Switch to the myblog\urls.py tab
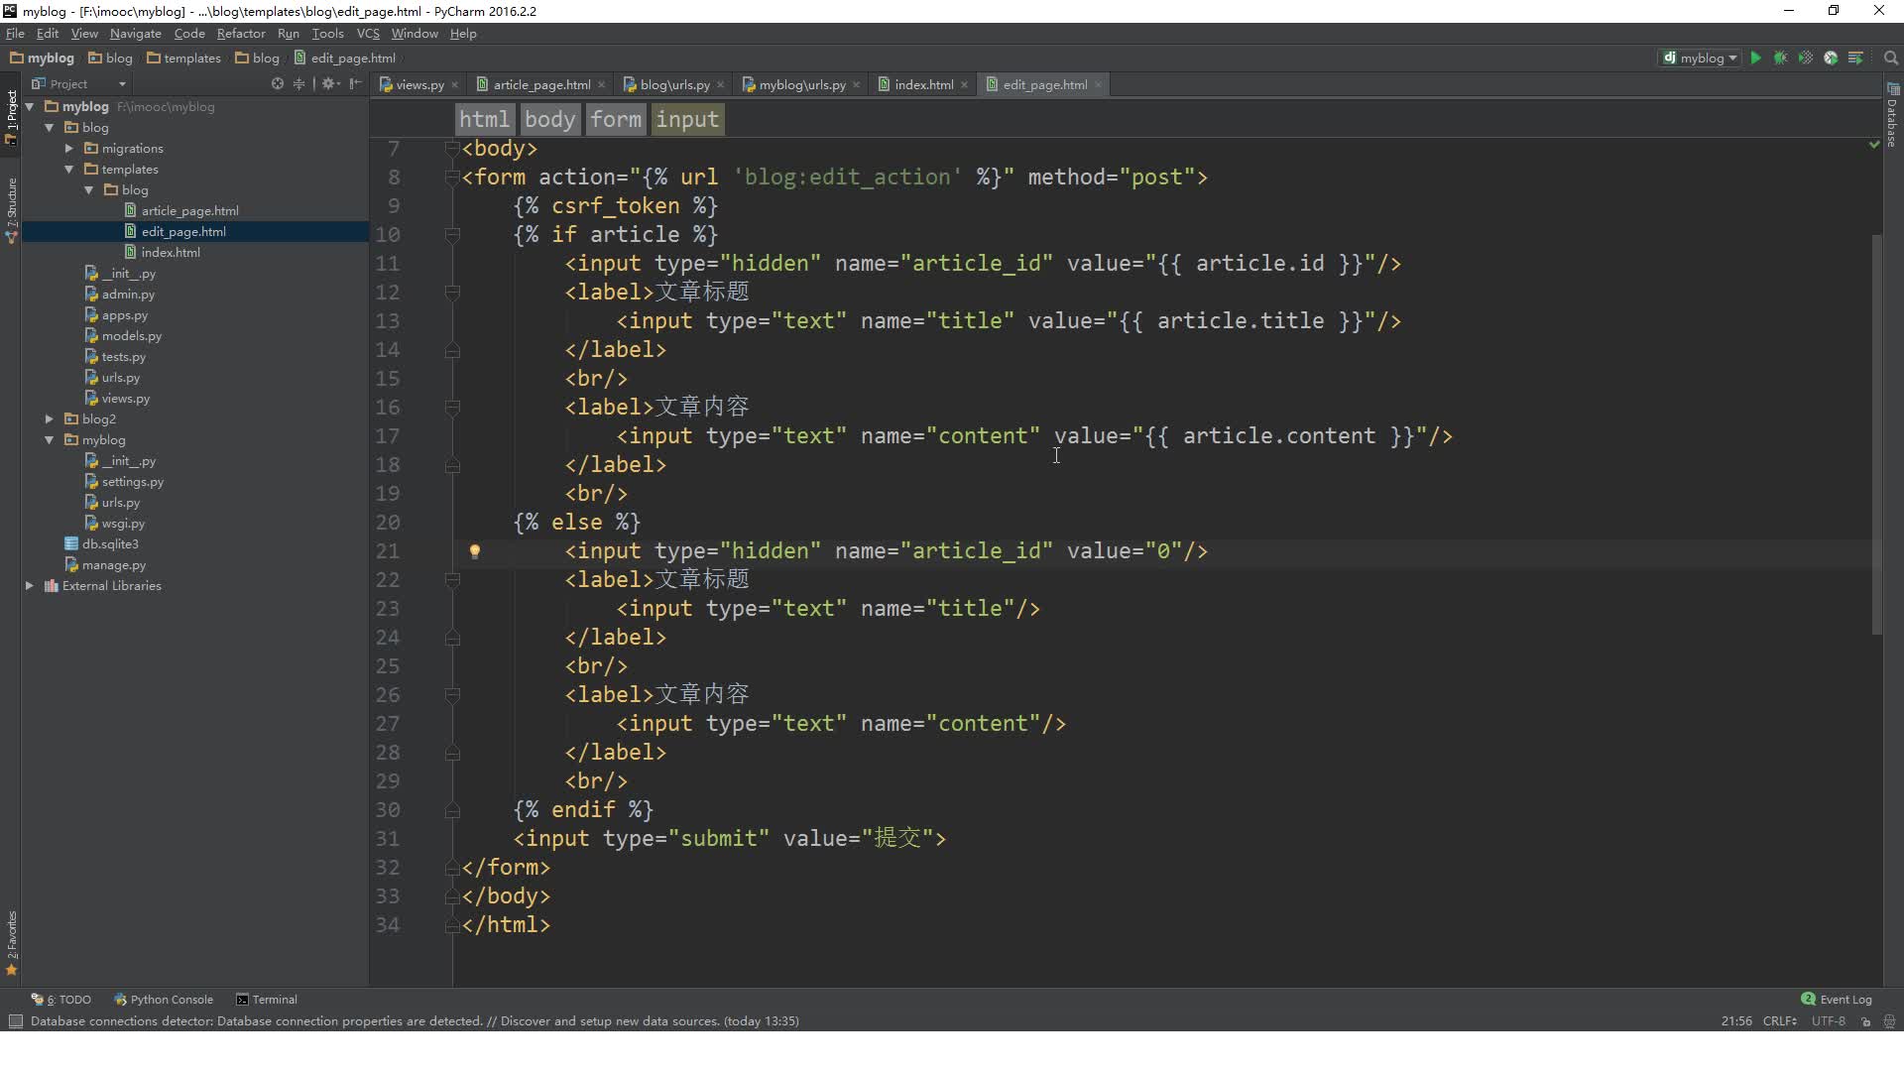1904x1071 pixels. pos(802,85)
